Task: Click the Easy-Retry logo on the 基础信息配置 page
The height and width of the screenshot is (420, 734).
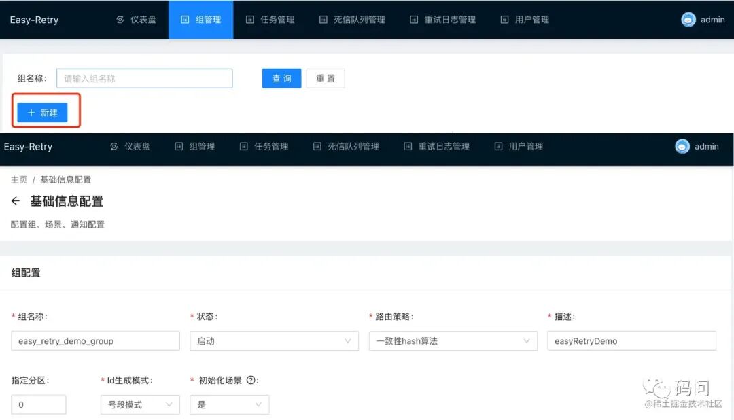Action: click(28, 147)
